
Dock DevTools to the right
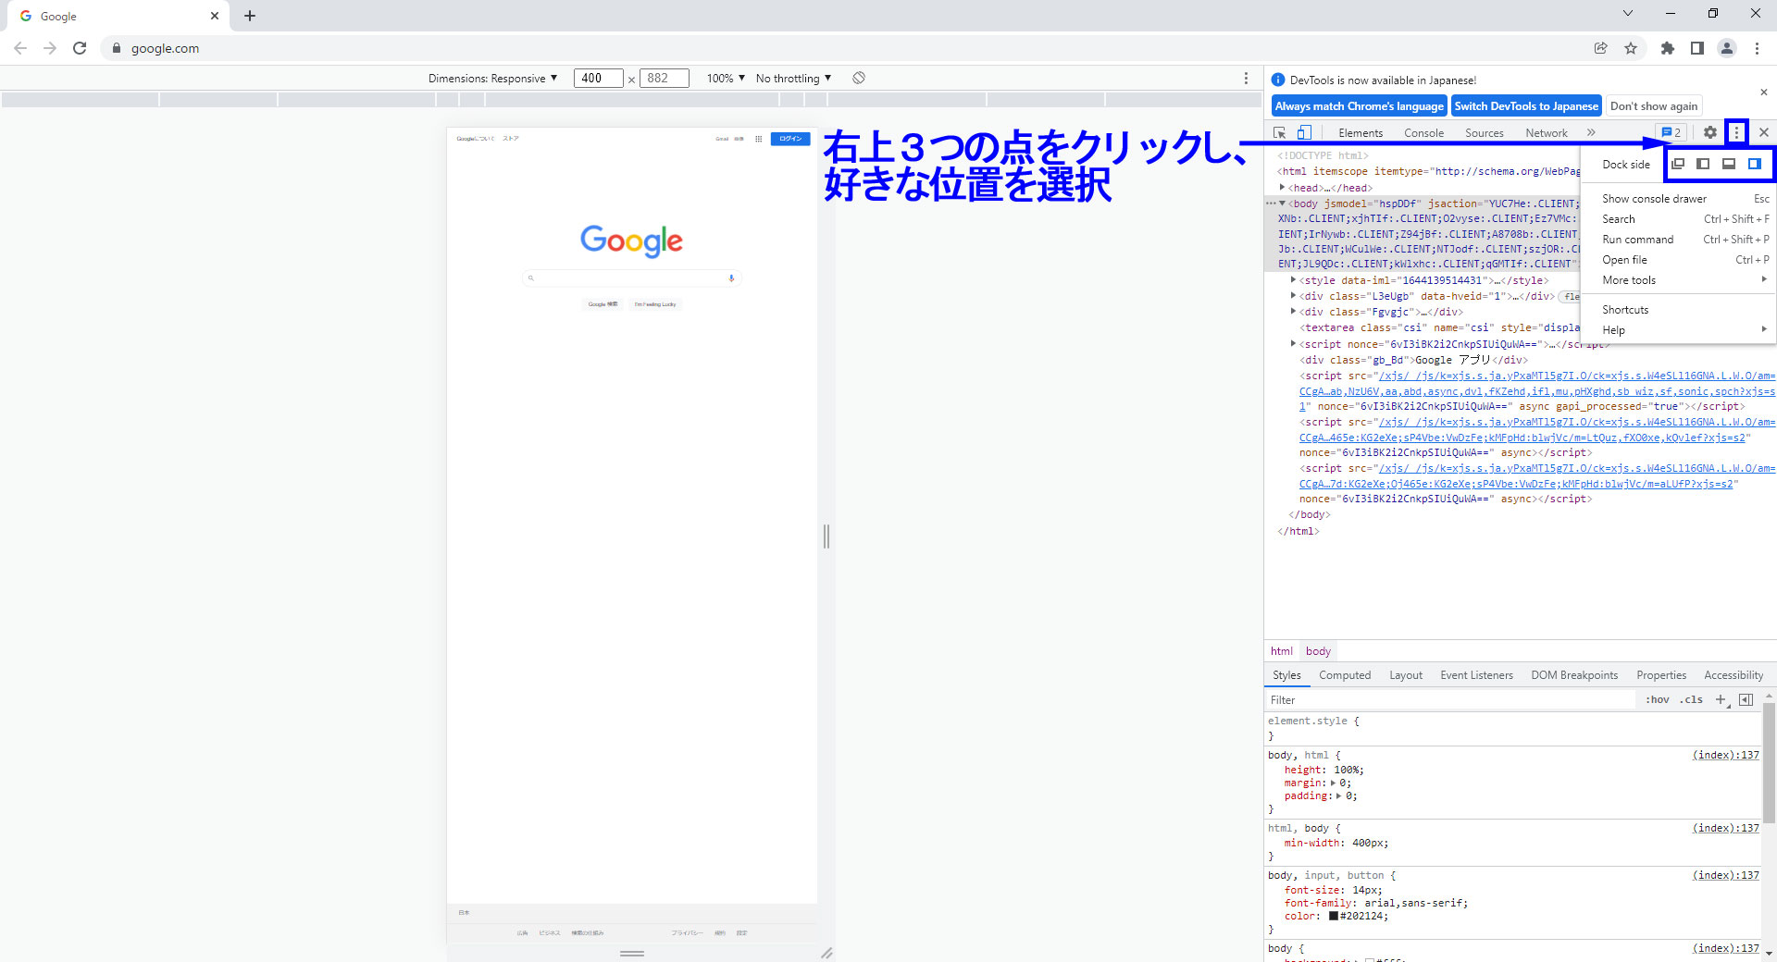1754,164
